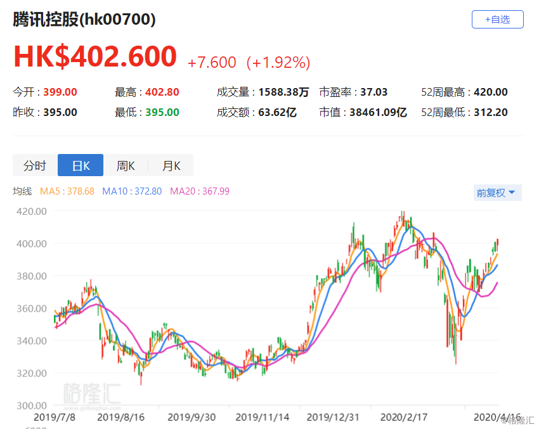Click the 320.00 y-axis label
The height and width of the screenshot is (429, 539).
(x=32, y=373)
